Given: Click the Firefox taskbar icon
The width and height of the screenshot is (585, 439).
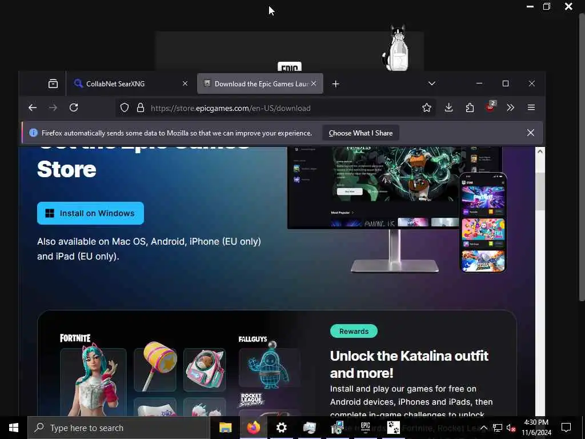Looking at the screenshot, I should click(x=253, y=428).
